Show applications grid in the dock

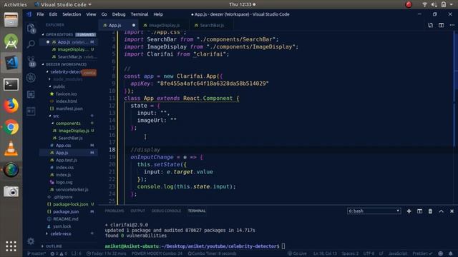(11, 246)
